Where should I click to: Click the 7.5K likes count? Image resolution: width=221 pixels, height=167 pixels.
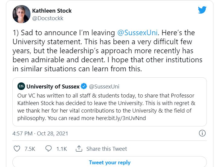[30, 149]
